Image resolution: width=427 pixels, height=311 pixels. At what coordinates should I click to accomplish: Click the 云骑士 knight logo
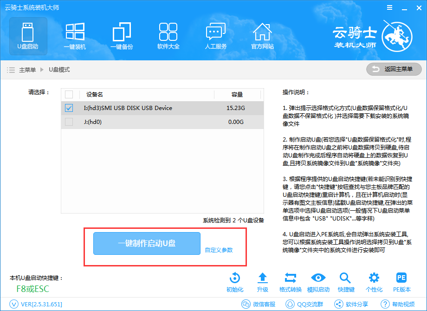[397, 37]
